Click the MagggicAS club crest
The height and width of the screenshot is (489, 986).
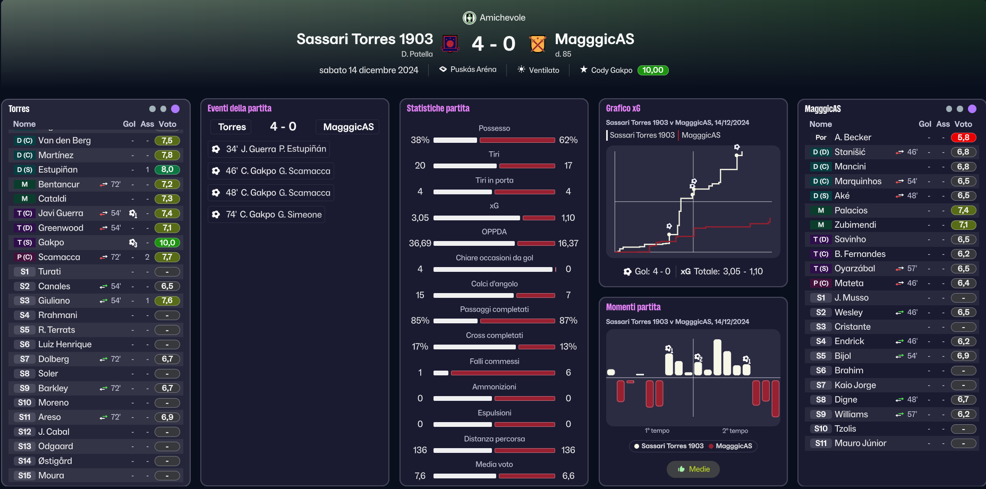click(538, 44)
